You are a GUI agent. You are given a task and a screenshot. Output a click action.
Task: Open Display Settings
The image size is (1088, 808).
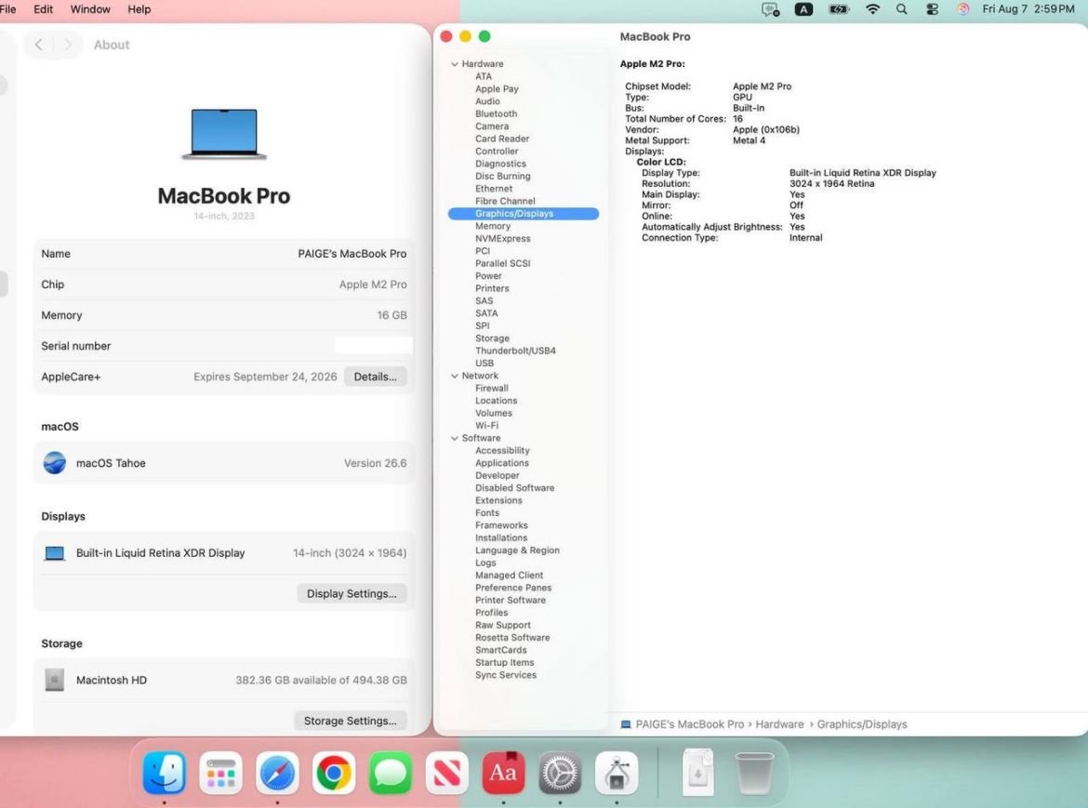point(352,594)
